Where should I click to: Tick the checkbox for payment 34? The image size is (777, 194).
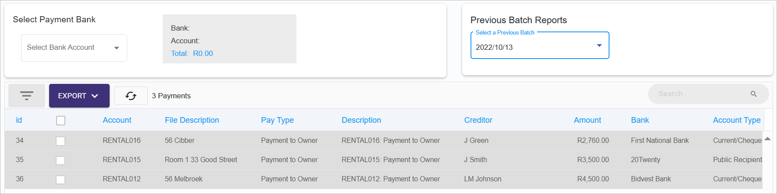click(x=61, y=141)
